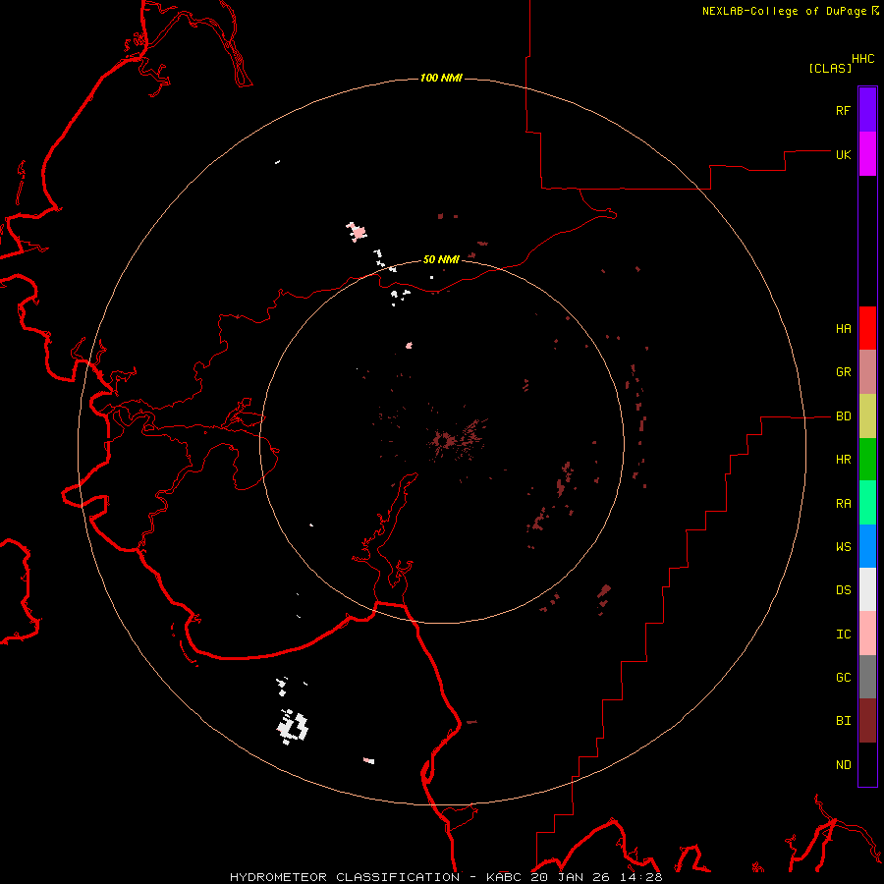Select the GR legend color block

coord(867,372)
